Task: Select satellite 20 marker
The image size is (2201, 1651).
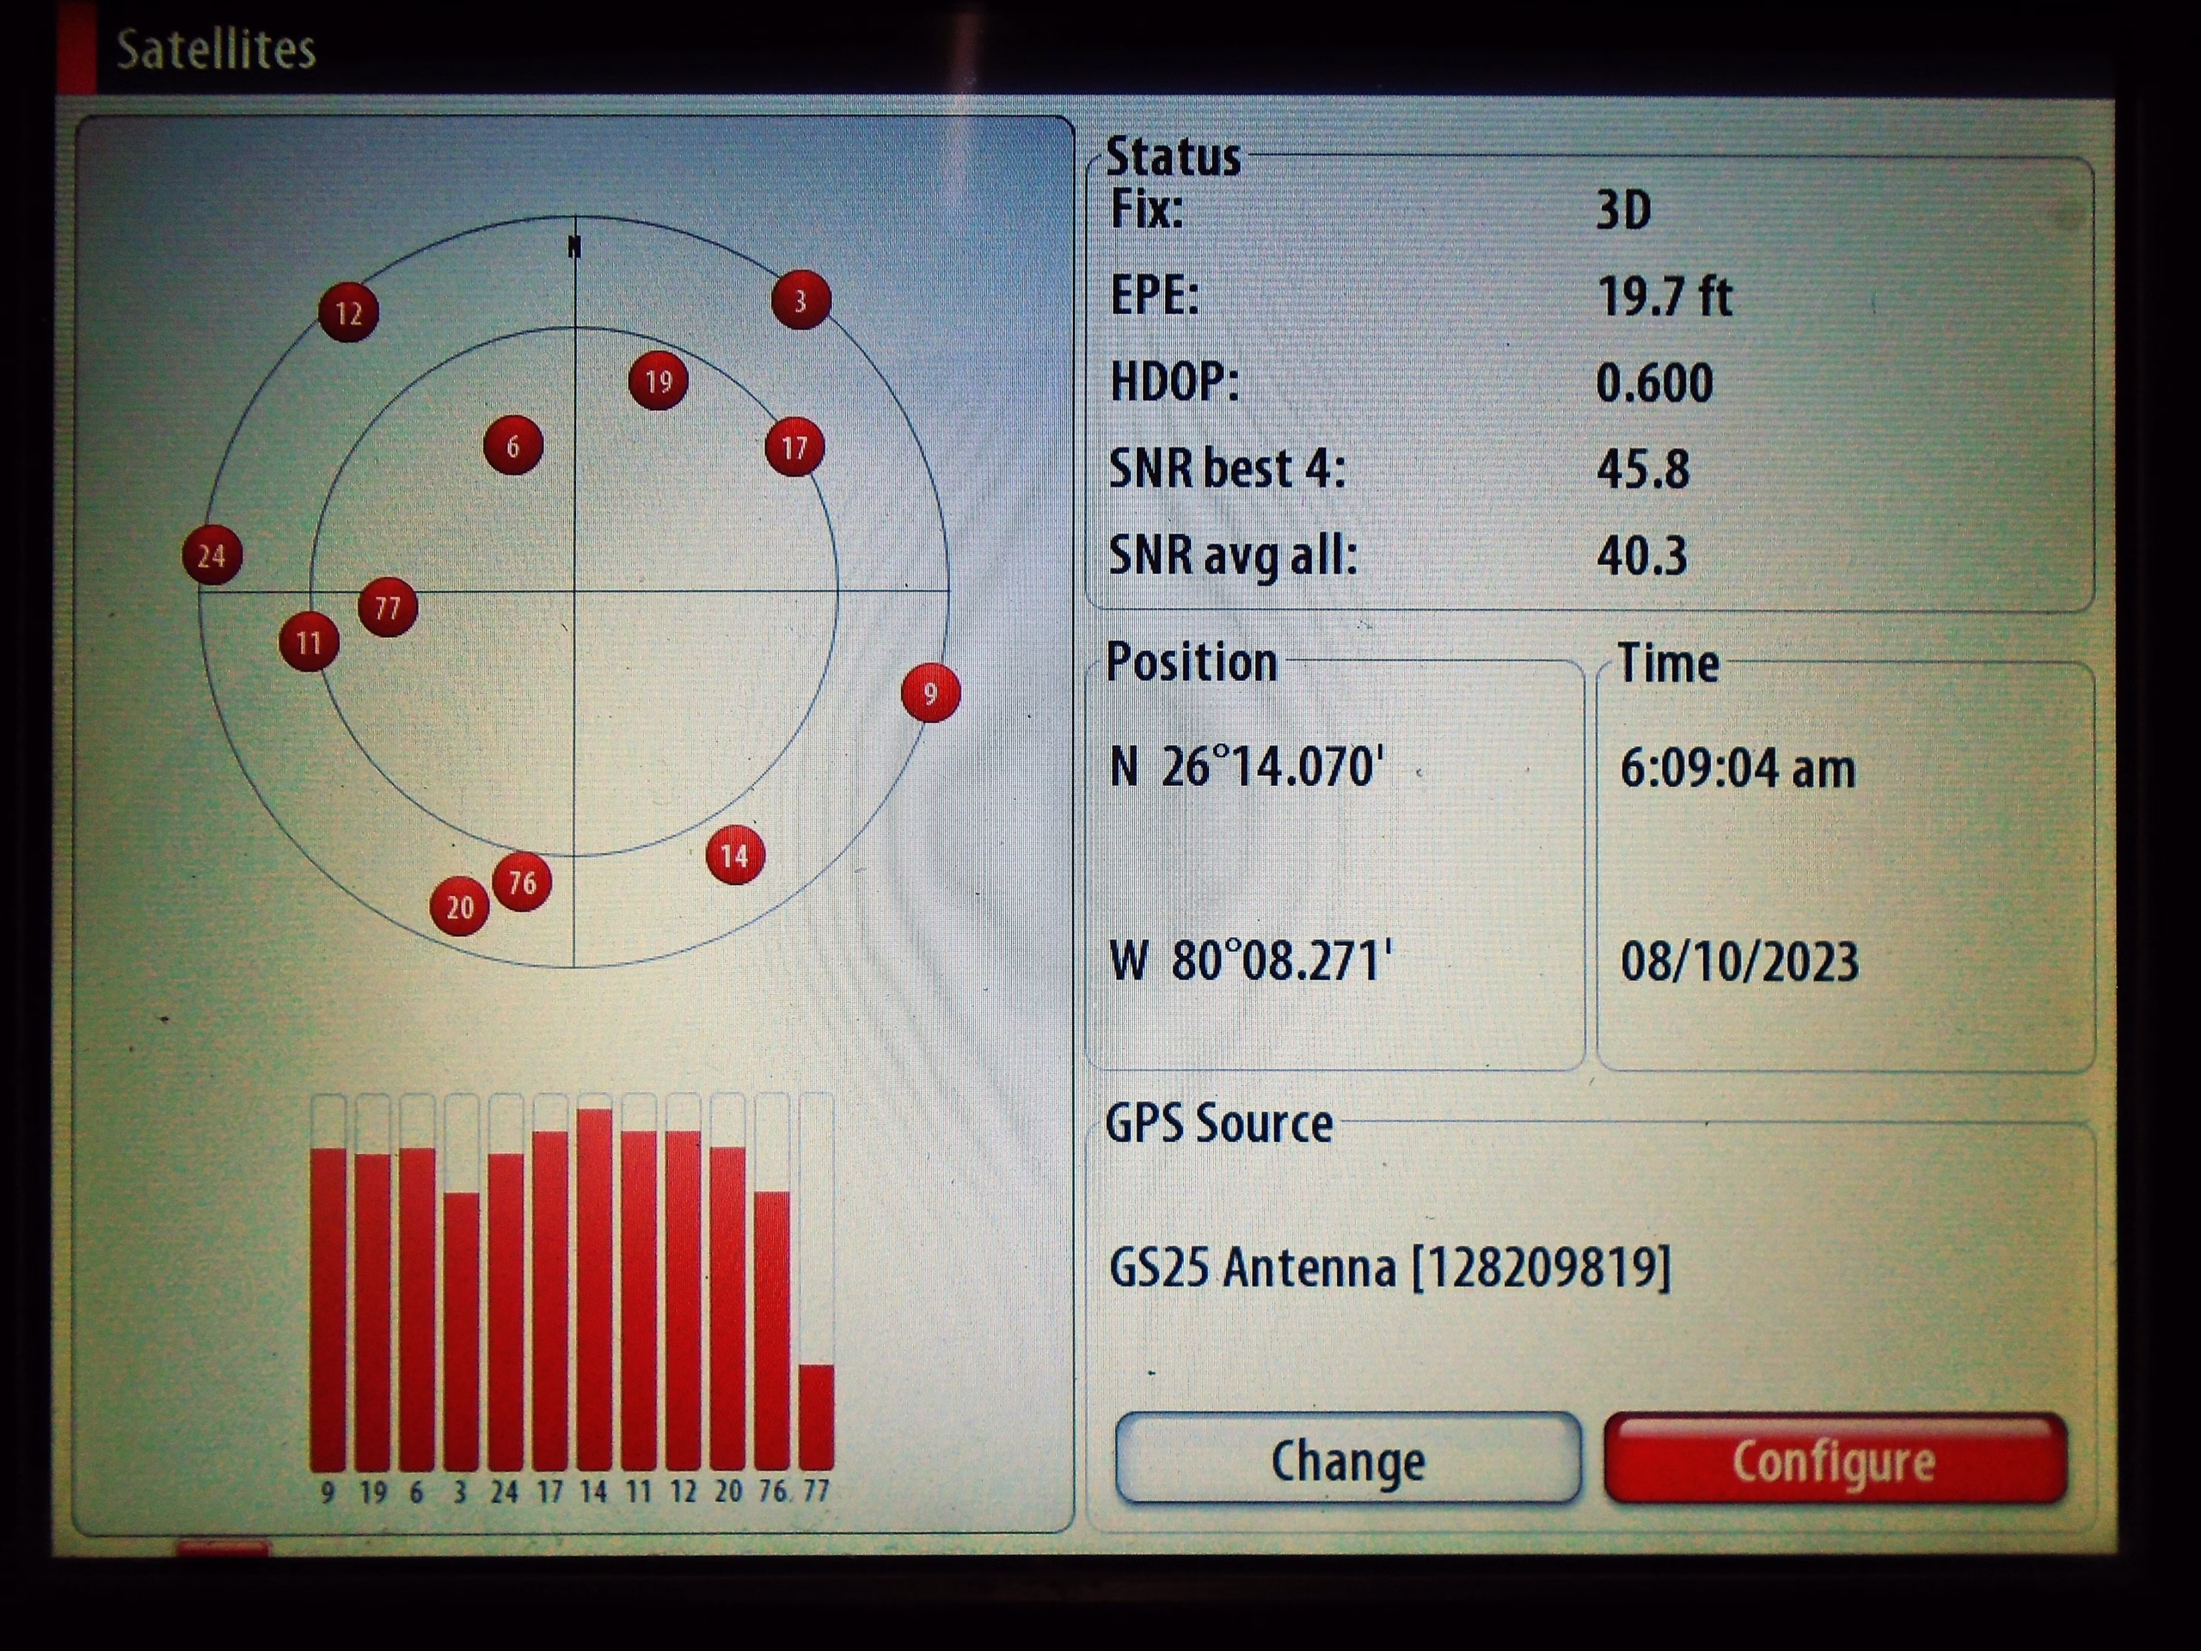Action: 459,906
